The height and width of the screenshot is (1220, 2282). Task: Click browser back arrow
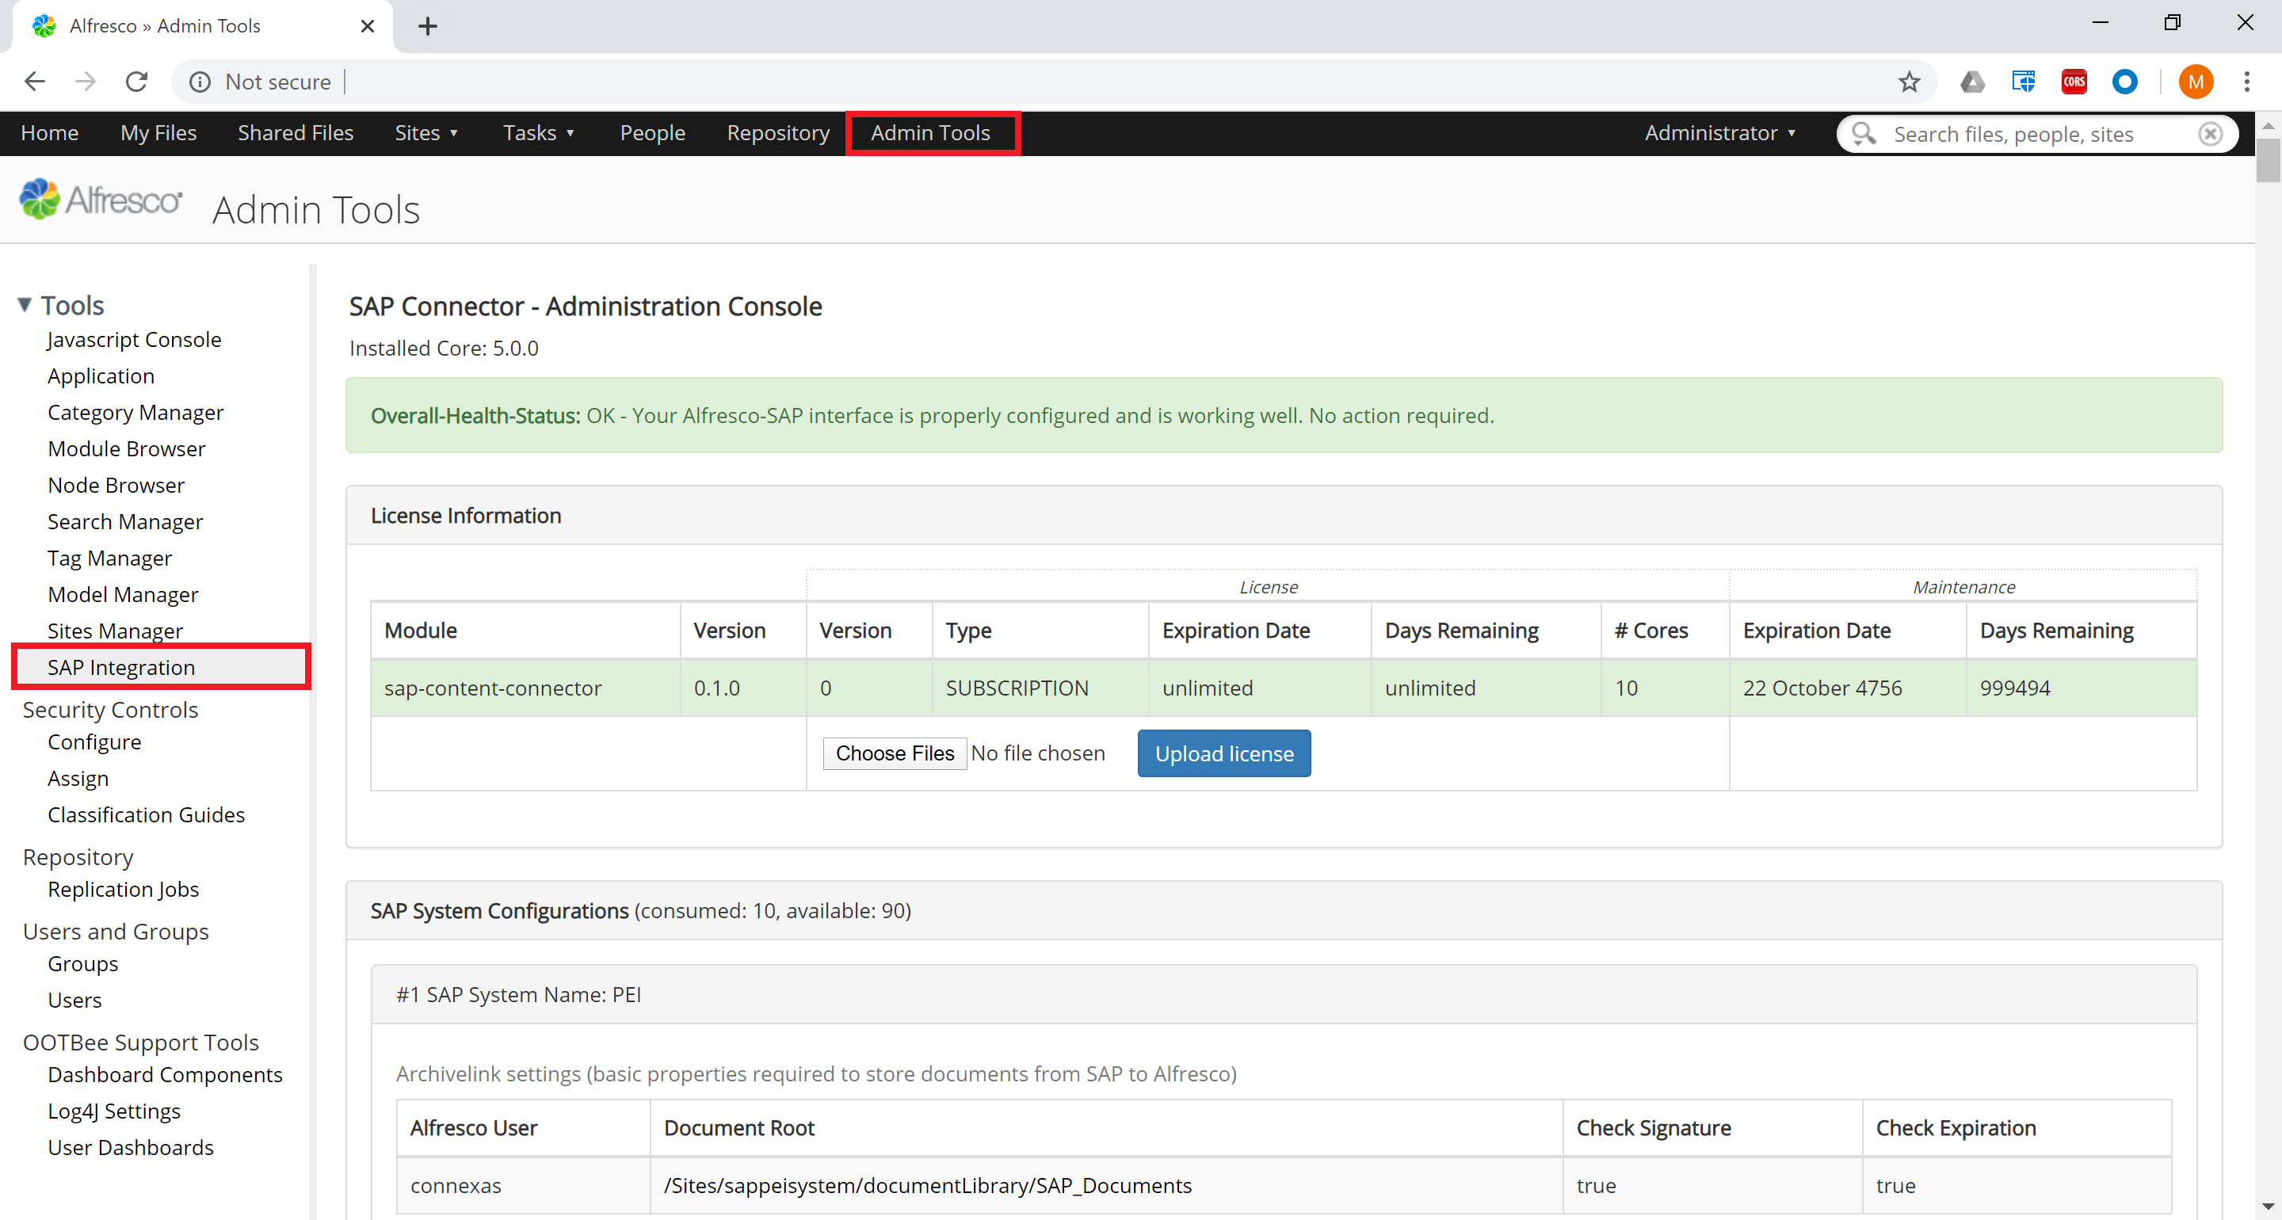[x=35, y=82]
